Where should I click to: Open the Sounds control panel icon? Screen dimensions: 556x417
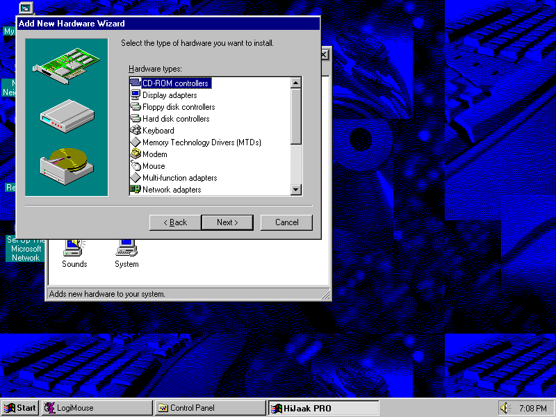[x=74, y=248]
